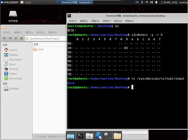Click the UU entry in i2cdetect output
This screenshot has width=188, height=140.
tap(126, 48)
